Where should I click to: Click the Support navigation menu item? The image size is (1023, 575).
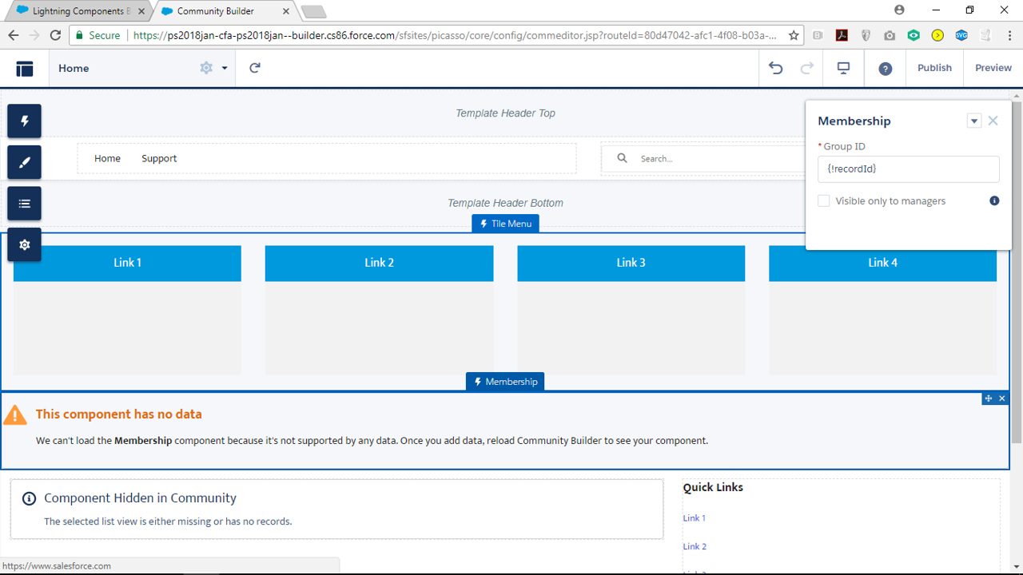point(159,158)
